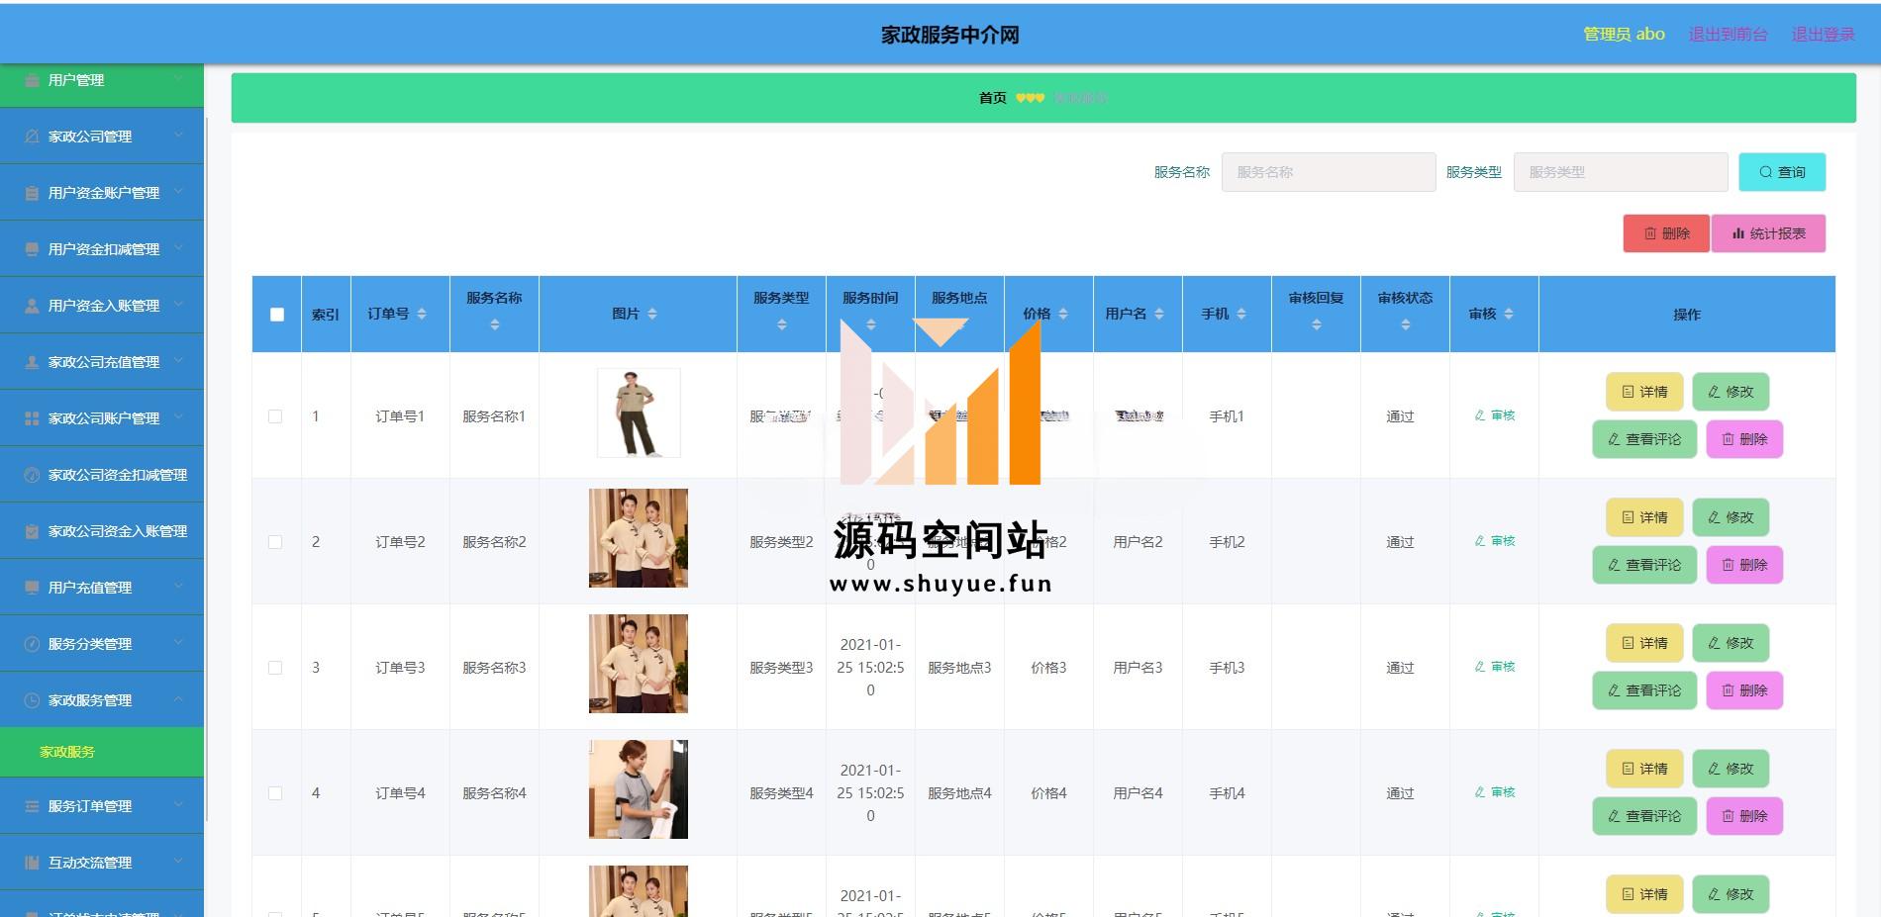
Task: Click the sort icon beside 用户名 header
Action: tap(1159, 314)
